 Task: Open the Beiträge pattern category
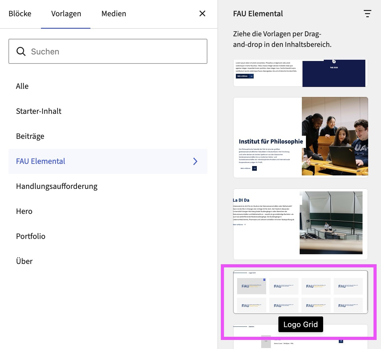(x=30, y=136)
